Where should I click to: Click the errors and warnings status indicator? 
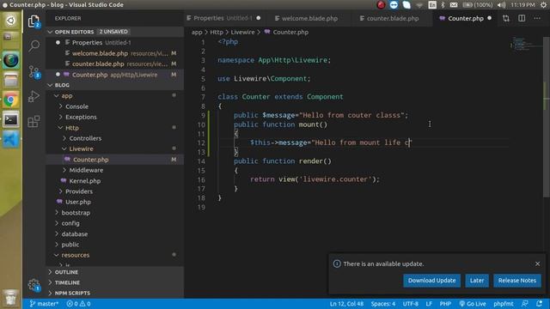tap(78, 304)
